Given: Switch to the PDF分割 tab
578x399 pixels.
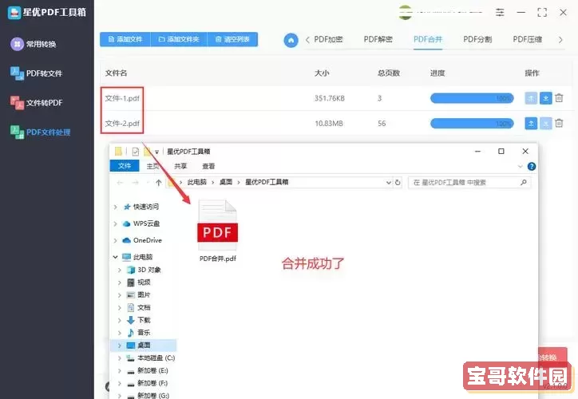Looking at the screenshot, I should [477, 39].
